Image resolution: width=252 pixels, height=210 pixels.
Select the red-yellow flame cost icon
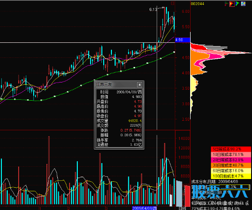click(x=232, y=4)
